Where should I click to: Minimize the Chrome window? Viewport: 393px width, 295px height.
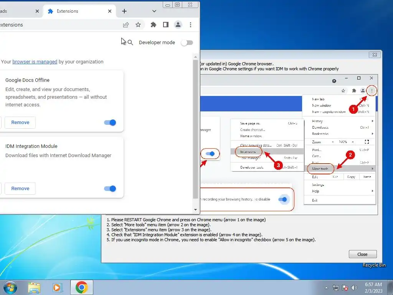click(x=168, y=5)
